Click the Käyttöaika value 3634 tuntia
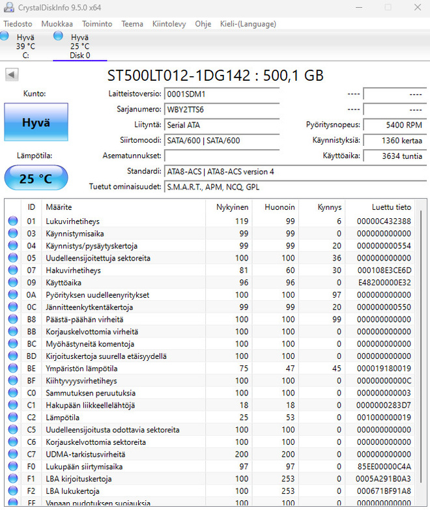 [x=395, y=156]
